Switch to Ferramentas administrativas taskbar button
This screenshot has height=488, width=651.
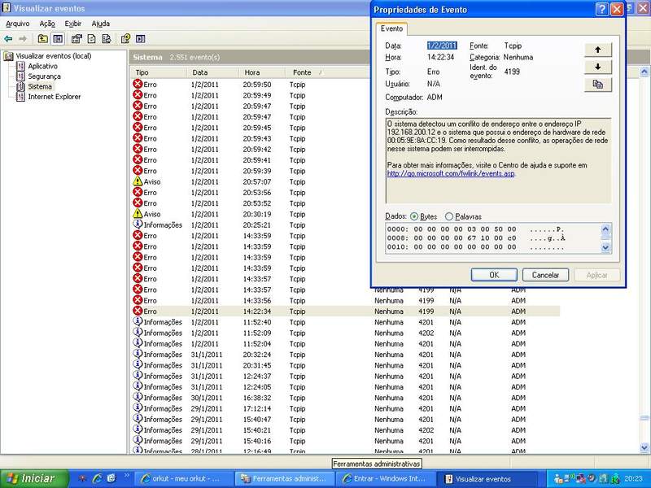(x=284, y=478)
